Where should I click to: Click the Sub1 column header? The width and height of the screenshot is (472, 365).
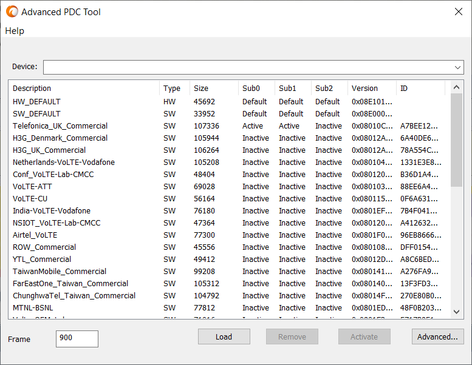pyautogui.click(x=293, y=89)
